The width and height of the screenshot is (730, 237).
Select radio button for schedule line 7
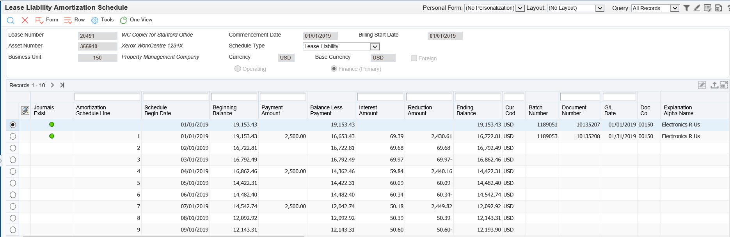pos(13,206)
